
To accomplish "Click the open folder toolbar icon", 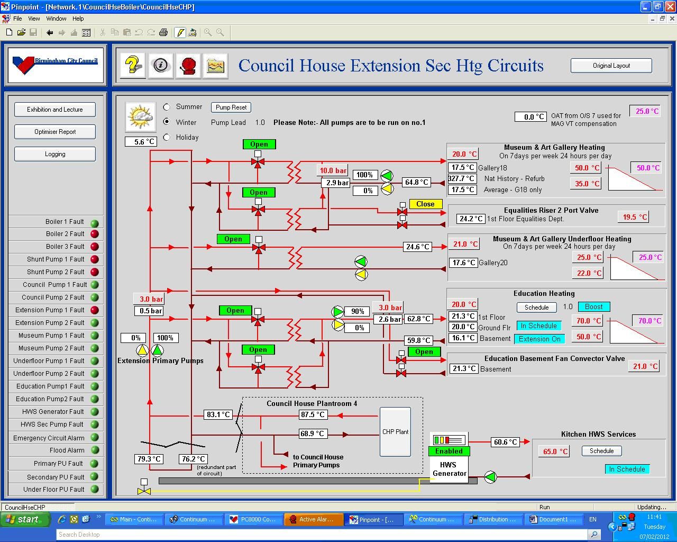I will (x=21, y=33).
